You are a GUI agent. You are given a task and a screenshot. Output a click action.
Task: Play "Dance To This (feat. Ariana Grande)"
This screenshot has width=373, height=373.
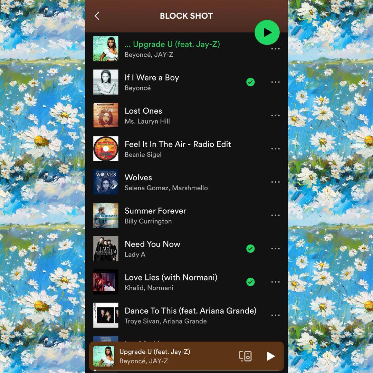[190, 311]
